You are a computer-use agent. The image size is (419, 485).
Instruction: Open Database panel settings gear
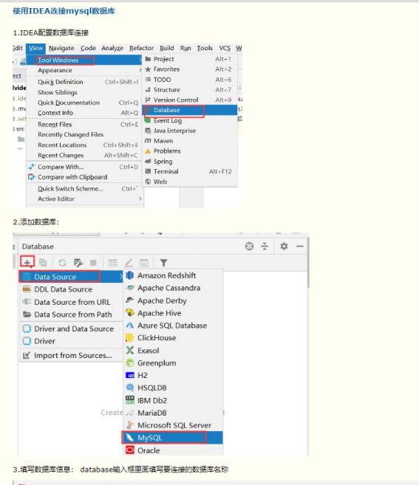[x=284, y=247]
